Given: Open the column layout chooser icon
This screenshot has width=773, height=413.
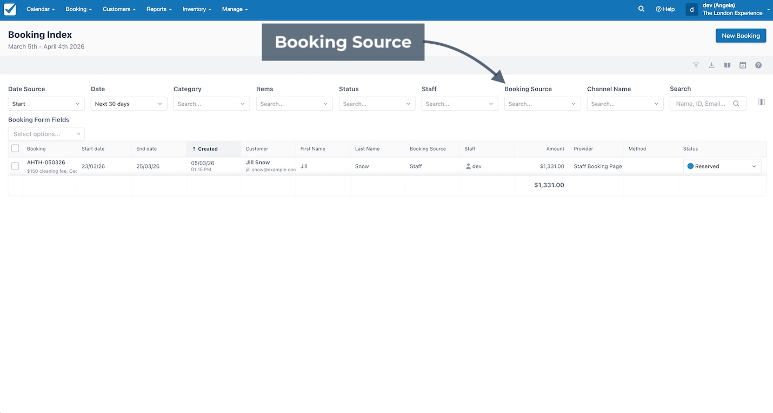Looking at the screenshot, I should tap(761, 102).
